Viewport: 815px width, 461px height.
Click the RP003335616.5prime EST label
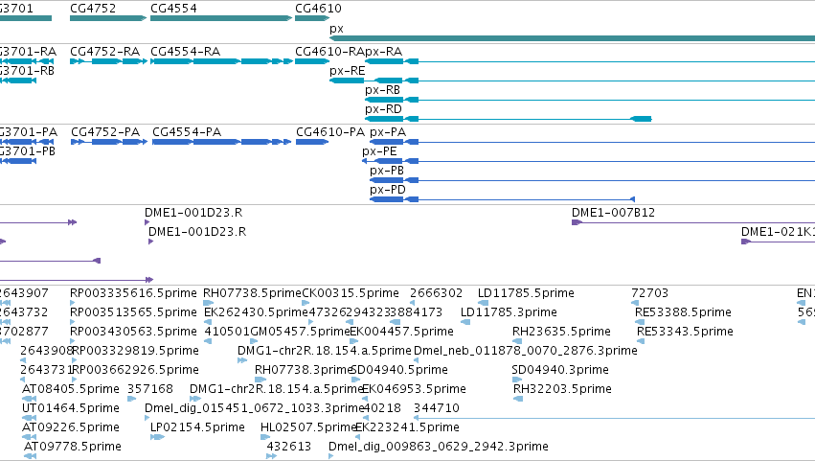pos(133,293)
